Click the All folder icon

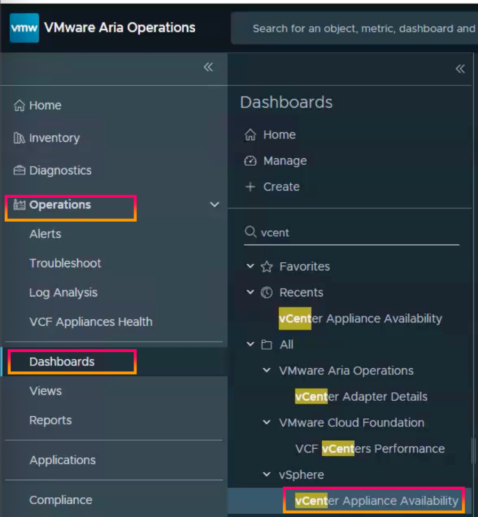[266, 345]
